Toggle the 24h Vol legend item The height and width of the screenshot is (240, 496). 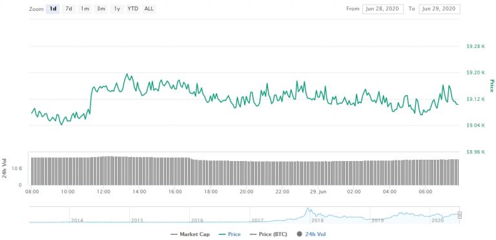311,235
